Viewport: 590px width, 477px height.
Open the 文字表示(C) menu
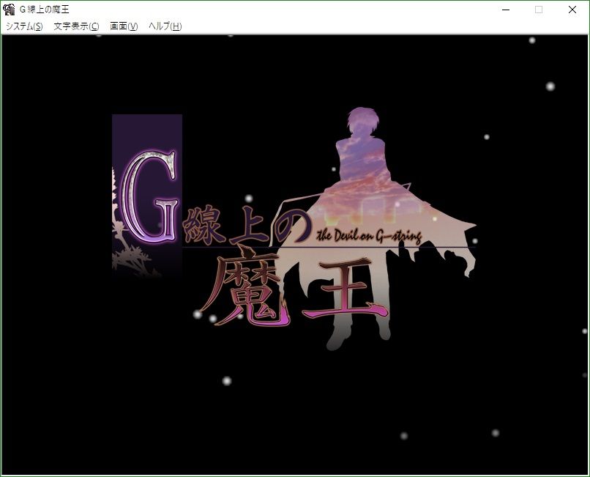(x=76, y=26)
